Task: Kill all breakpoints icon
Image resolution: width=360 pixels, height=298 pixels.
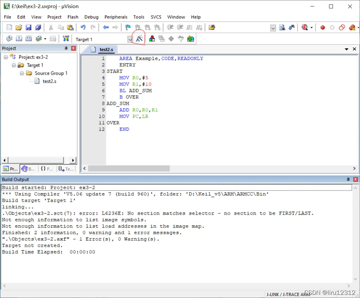Action: [352, 27]
